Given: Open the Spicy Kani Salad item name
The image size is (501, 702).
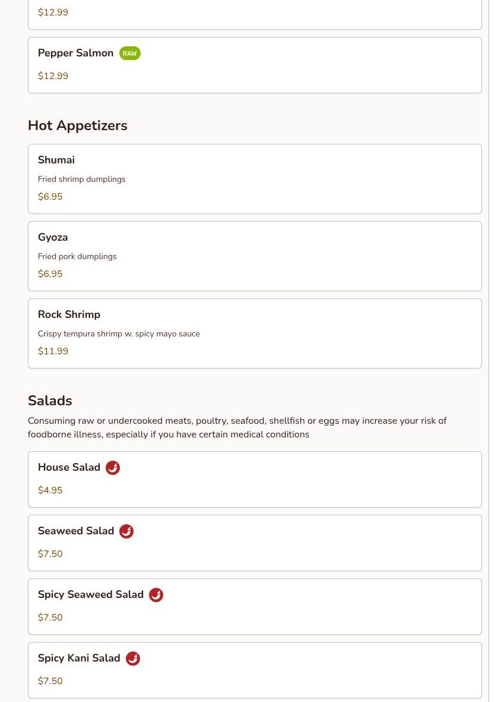Looking at the screenshot, I should (79, 658).
